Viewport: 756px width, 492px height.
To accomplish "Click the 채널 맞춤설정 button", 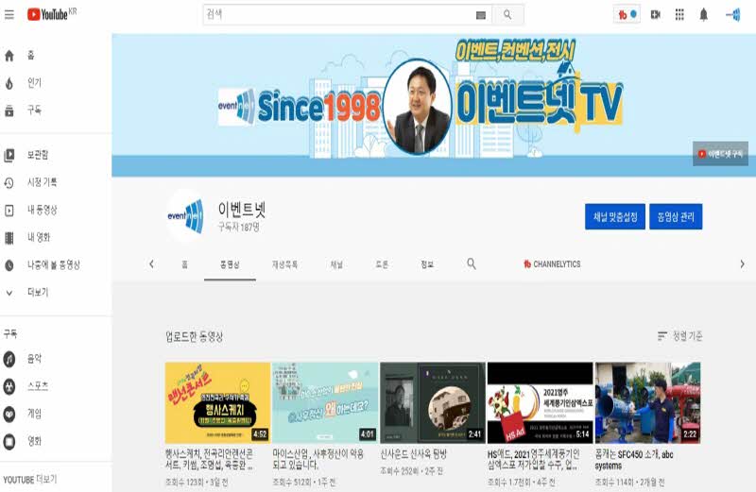I will point(614,216).
